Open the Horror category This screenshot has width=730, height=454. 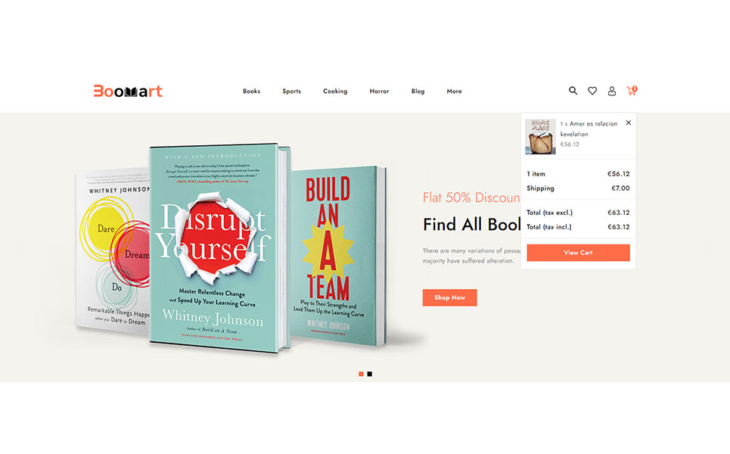379,91
